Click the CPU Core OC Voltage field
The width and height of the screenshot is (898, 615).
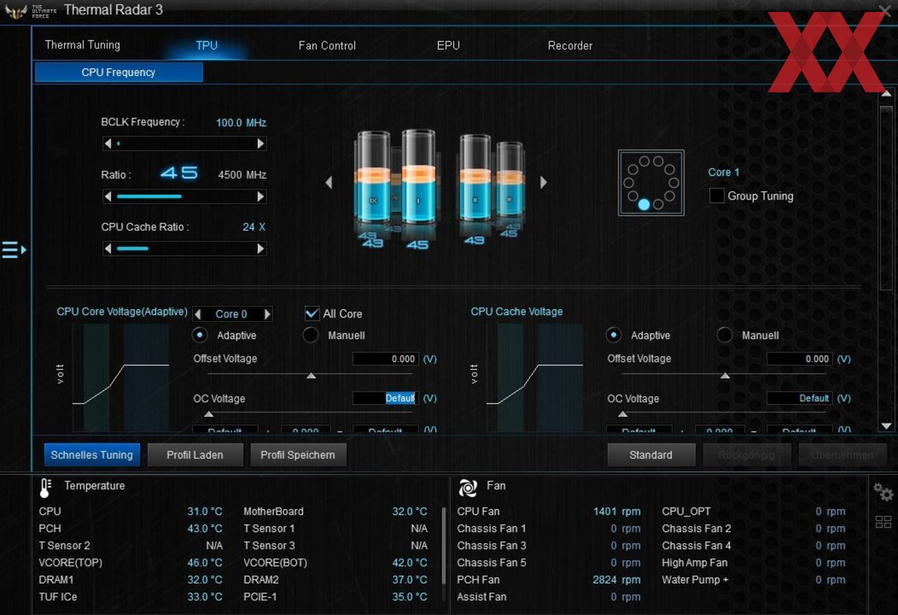[385, 398]
